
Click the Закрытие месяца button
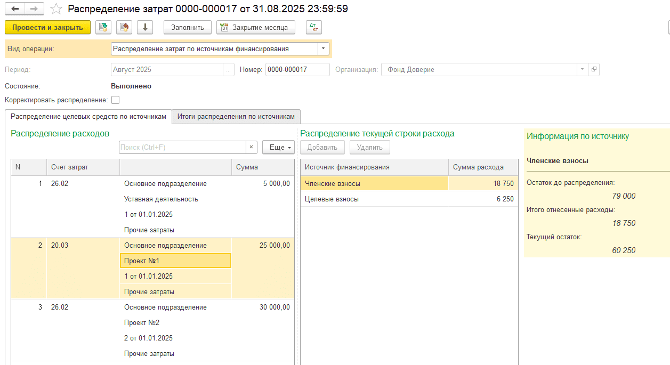coord(256,27)
